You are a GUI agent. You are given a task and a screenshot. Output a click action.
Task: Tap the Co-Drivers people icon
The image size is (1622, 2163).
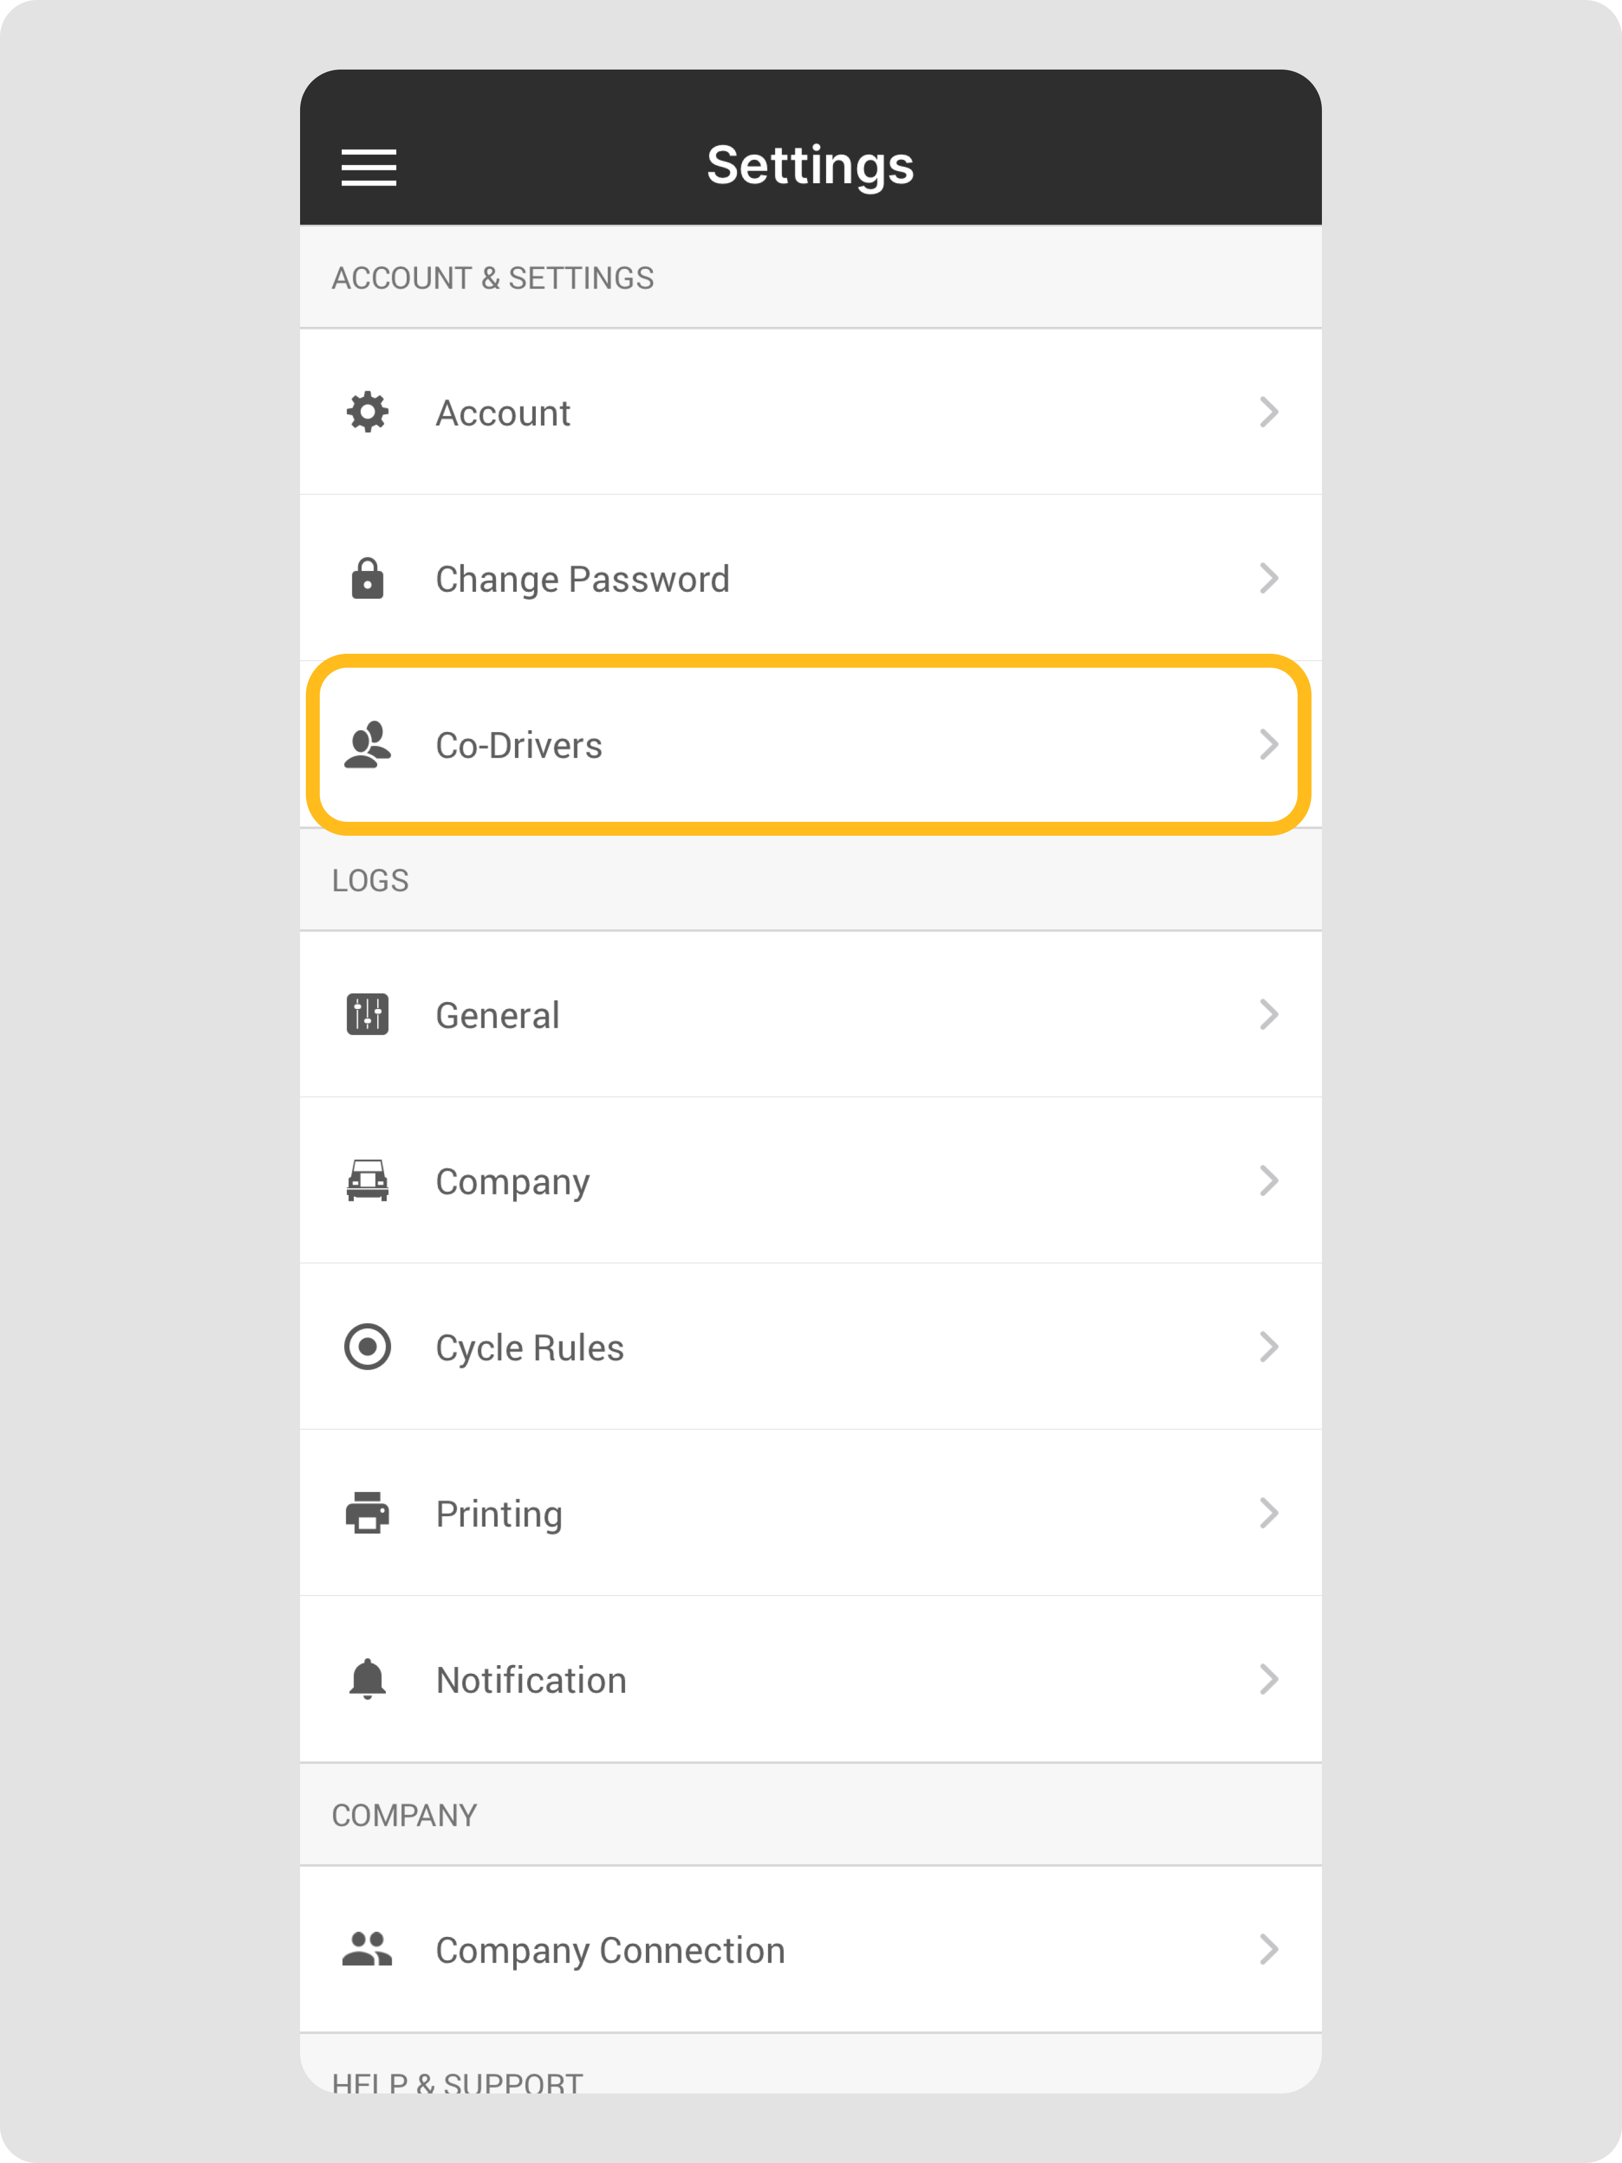coord(367,745)
